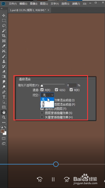Screen dimensions: 105x188
Task: Rewind the video 10 seconds
Action: pyautogui.click(x=40, y=179)
